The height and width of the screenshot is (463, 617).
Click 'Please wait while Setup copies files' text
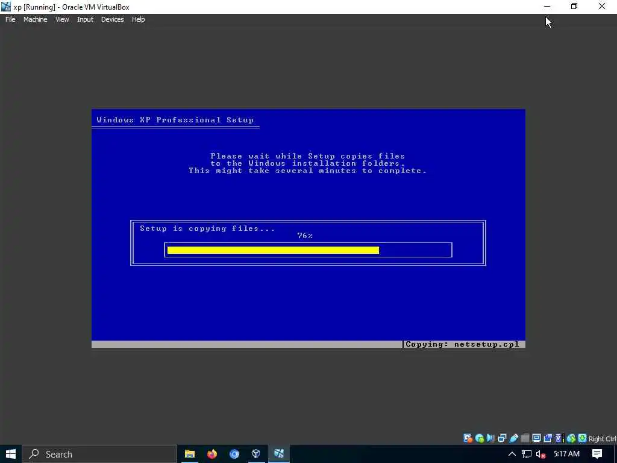click(x=308, y=156)
